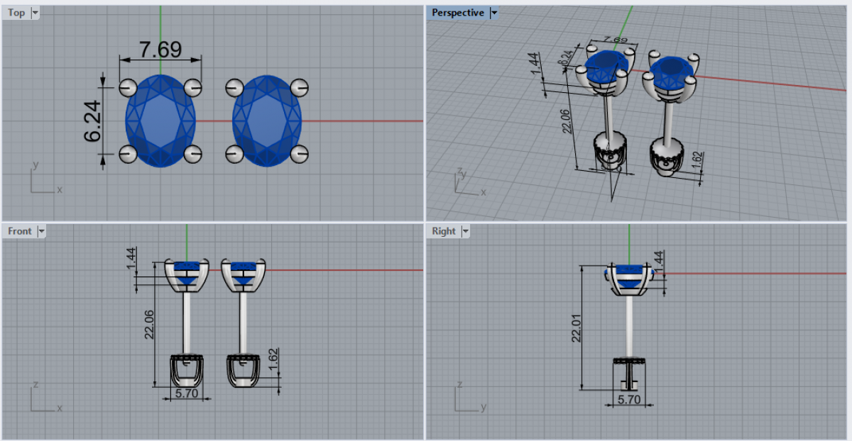Activate the Top viewport title label

point(16,13)
